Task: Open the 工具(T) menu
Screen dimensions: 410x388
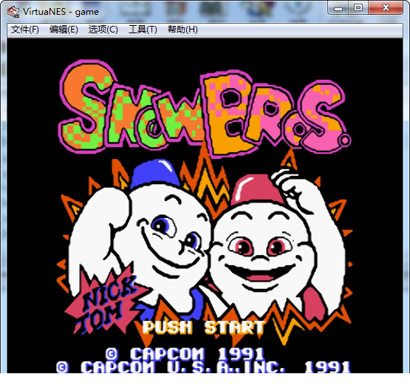Action: [x=143, y=30]
